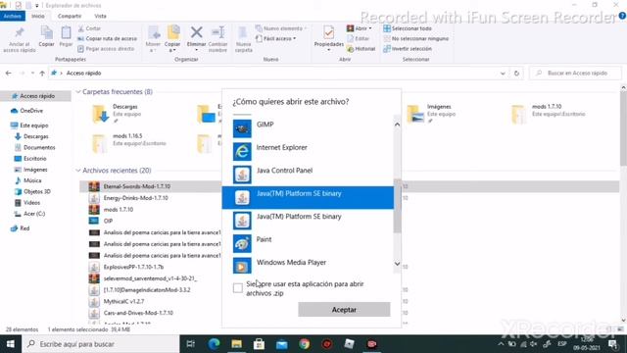Select the mods 1.16.5 frequent folder
Screen dimensions: 627x353
point(128,143)
